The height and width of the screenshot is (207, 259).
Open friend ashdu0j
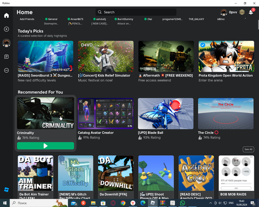pyautogui.click(x=99, y=19)
